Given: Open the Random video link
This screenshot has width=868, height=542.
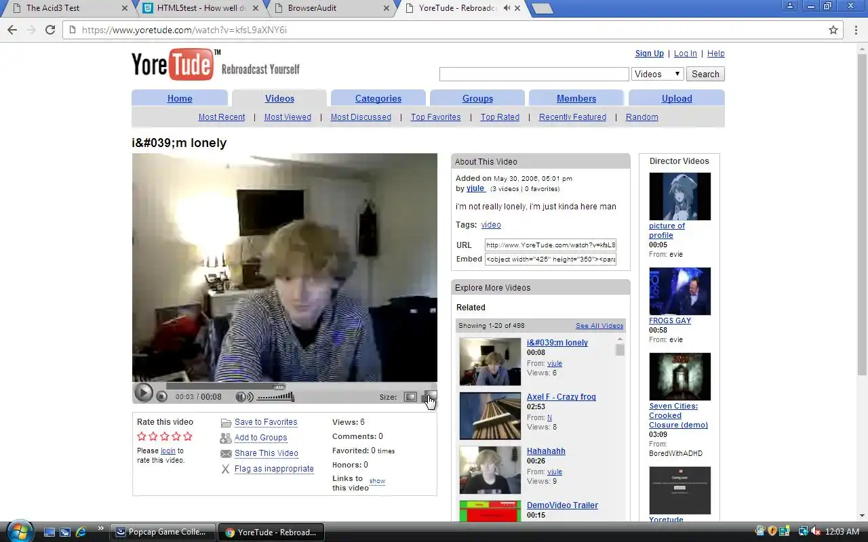Looking at the screenshot, I should click(x=642, y=117).
